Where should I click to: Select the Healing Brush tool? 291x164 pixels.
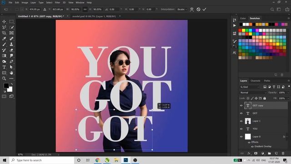(11, 39)
